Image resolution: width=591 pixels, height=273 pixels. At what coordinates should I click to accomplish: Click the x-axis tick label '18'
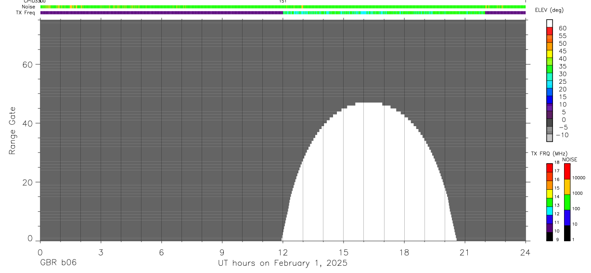tap(404, 252)
